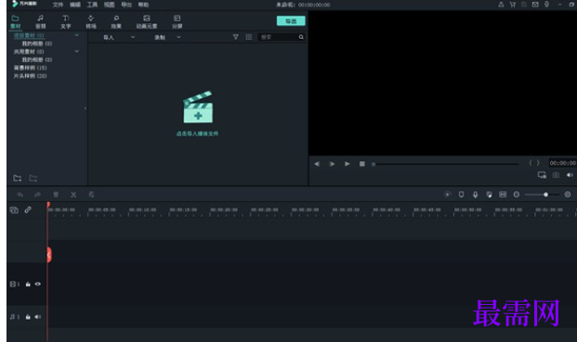Click the preview timecode 00:00:00 field

click(x=563, y=163)
